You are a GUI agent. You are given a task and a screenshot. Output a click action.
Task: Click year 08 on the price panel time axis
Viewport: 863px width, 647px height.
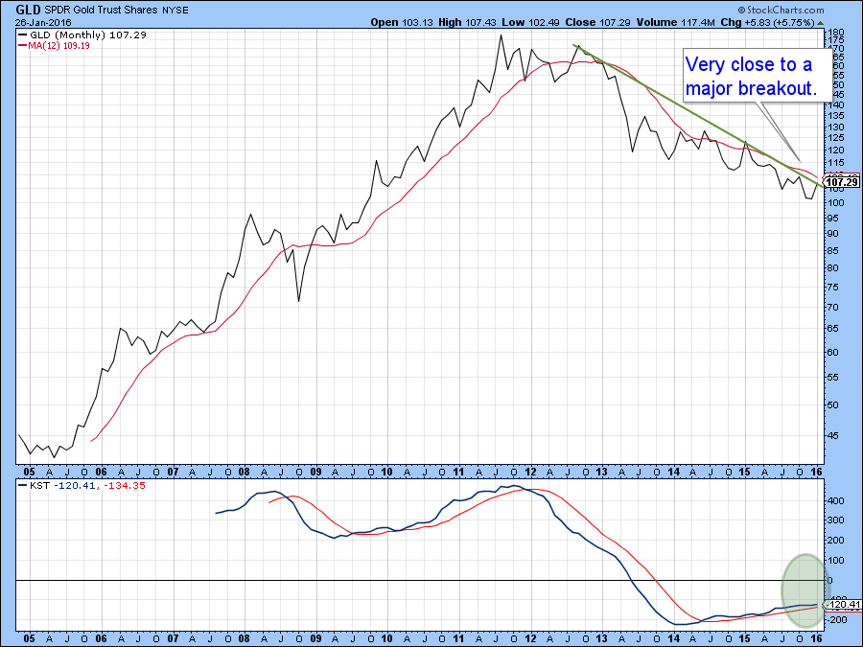tap(244, 472)
